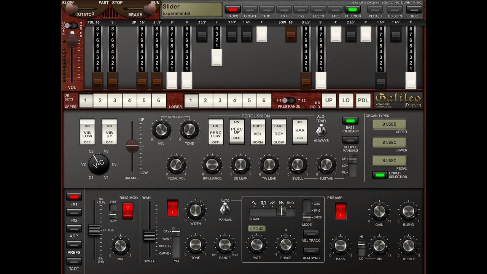Switch the PRES RANGE 1-6/7-12 selector
The width and height of the screenshot is (487, 274).
pyautogui.click(x=289, y=100)
